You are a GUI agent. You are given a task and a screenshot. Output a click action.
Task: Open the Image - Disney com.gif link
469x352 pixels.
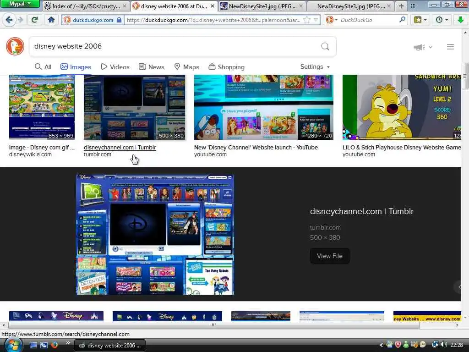[42, 147]
